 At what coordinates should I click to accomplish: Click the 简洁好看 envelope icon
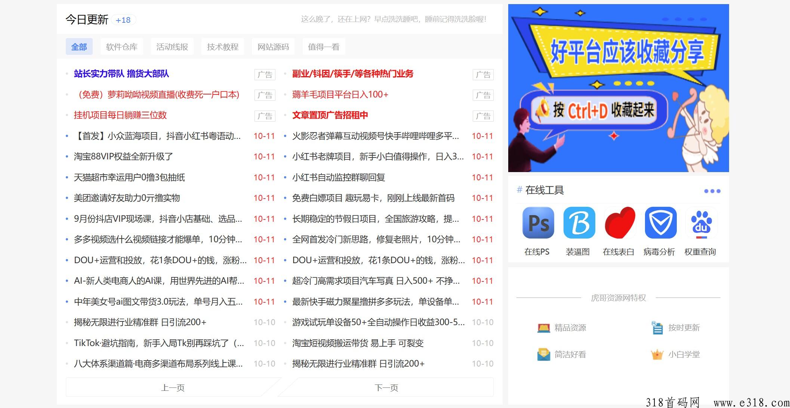543,354
